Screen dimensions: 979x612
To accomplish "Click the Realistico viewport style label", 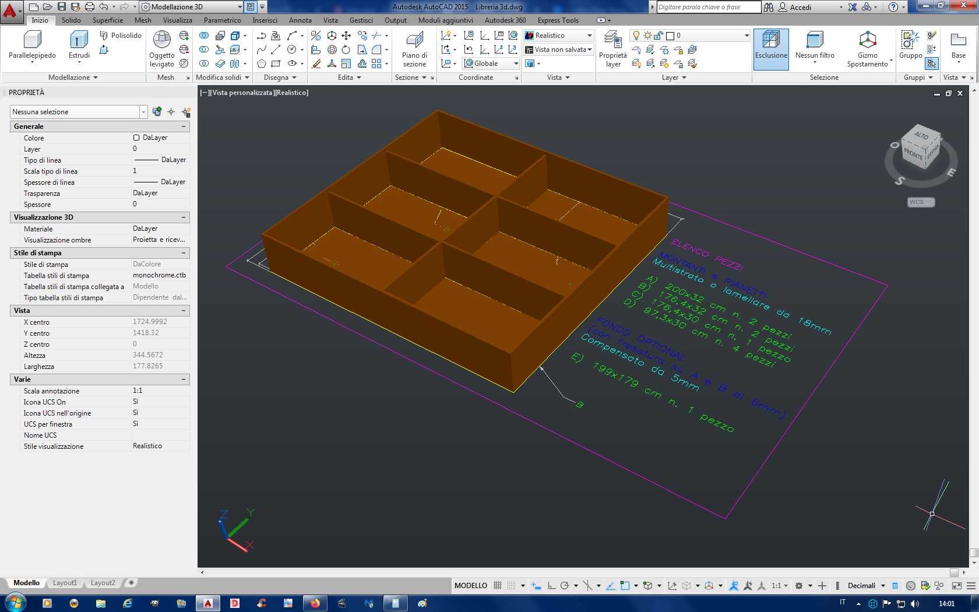I will point(293,93).
